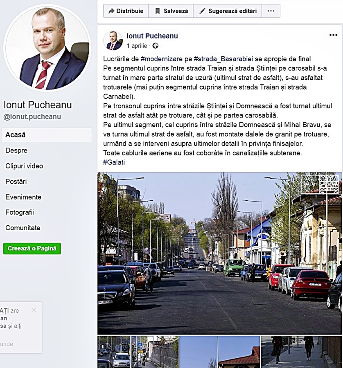Viewport: 343px width, 368px height.
Task: Click the Distribuie share arrow icon
Action: 111,11
